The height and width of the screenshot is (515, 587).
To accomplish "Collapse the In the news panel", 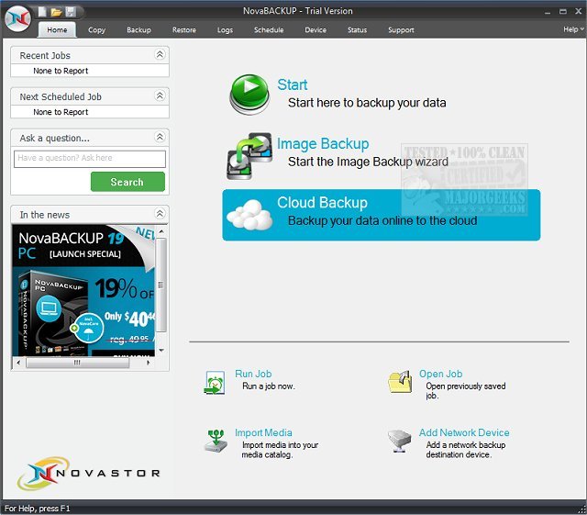I will (160, 214).
